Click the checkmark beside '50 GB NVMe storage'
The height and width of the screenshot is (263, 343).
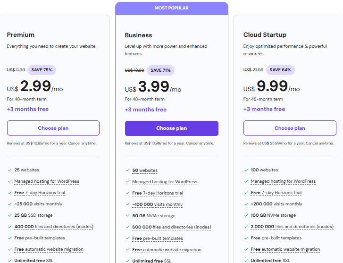click(128, 215)
